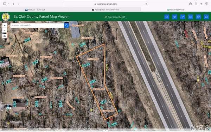Select the Parcel Map Viewer tab
The width and height of the screenshot is (211, 132).
[176, 10]
